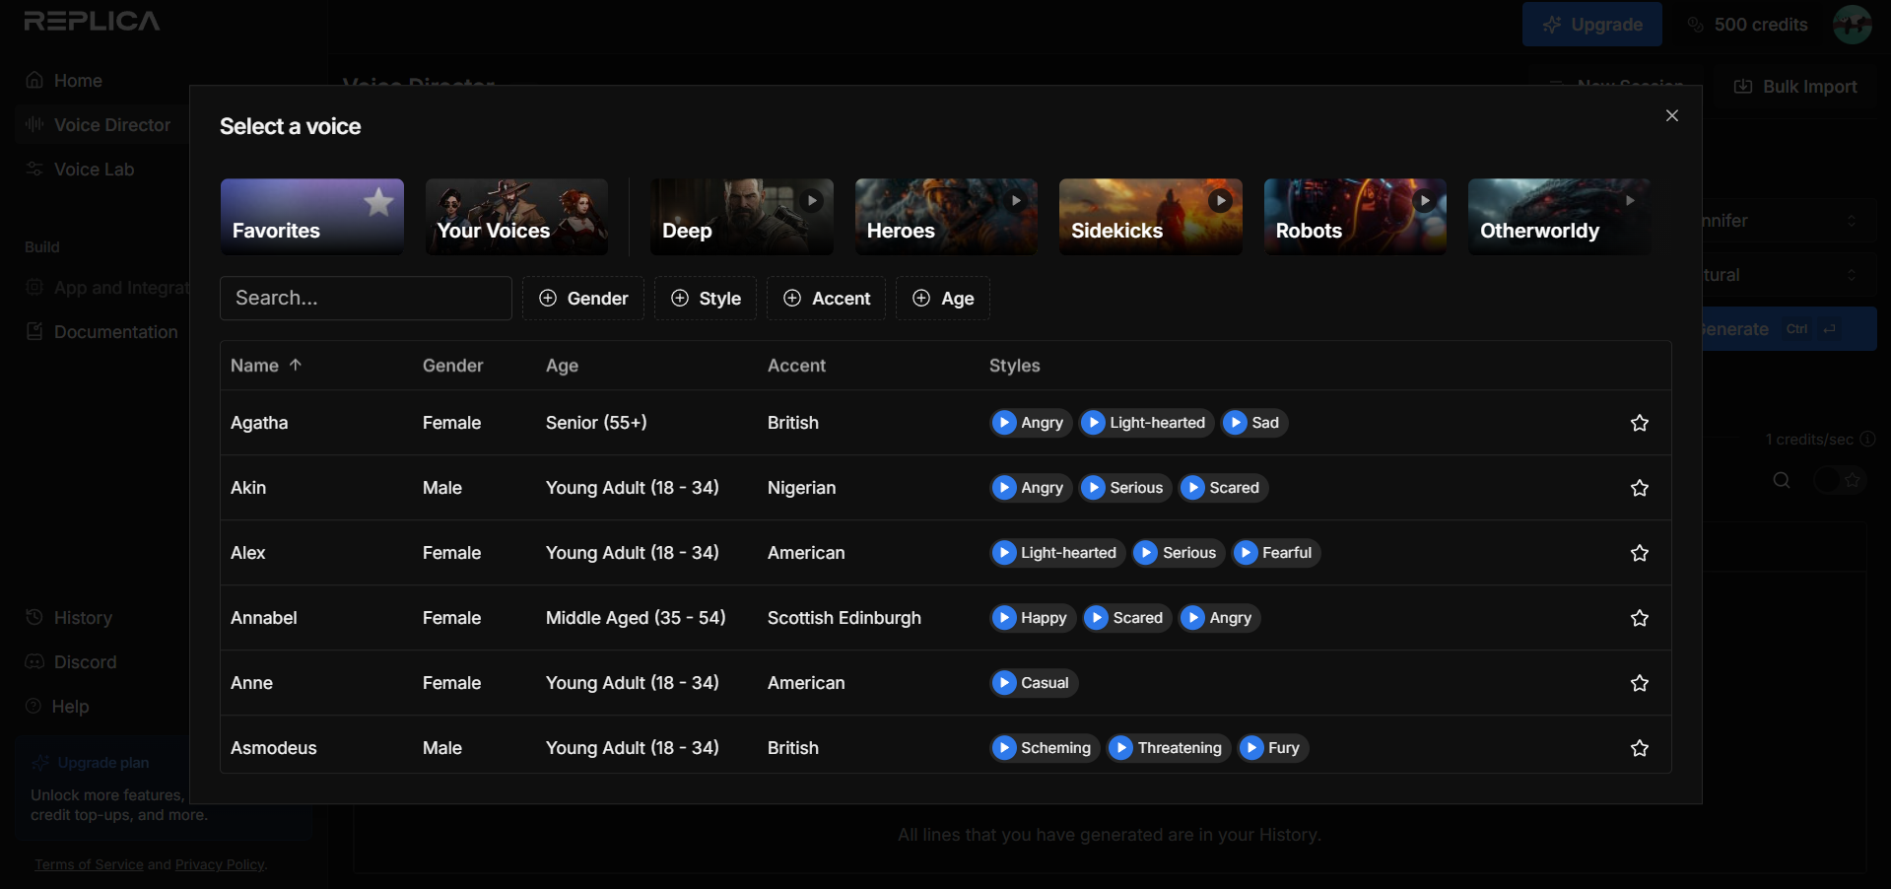Play Agatha's Angry style sample
Image resolution: width=1891 pixels, height=889 pixels.
point(1005,423)
